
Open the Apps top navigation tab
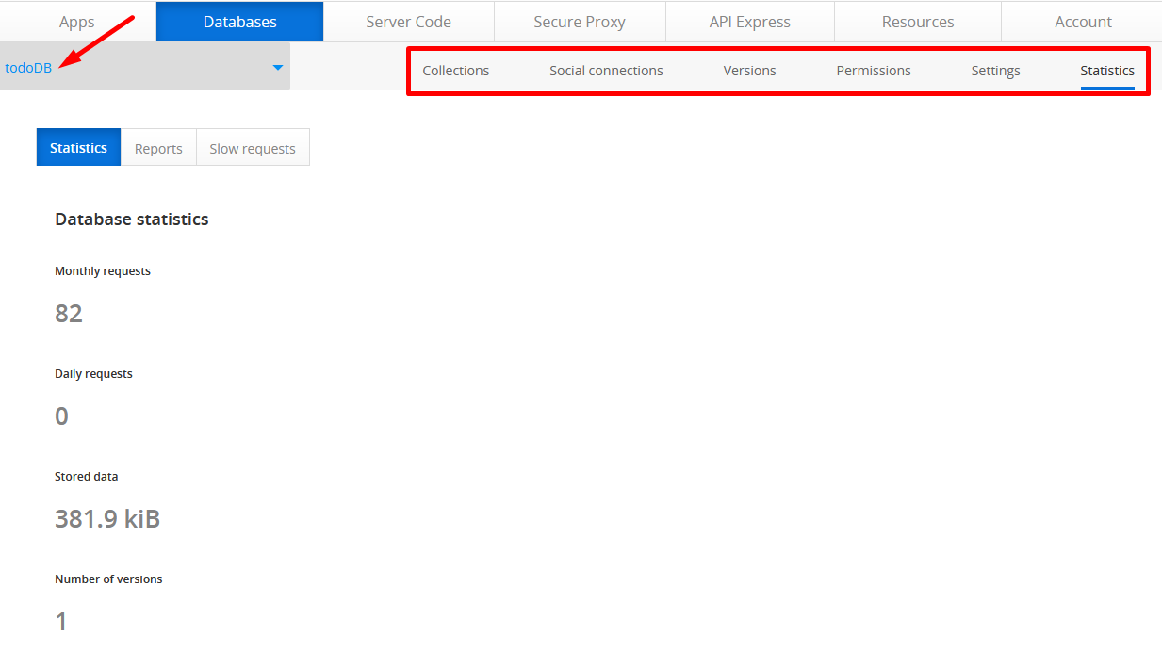(x=77, y=22)
